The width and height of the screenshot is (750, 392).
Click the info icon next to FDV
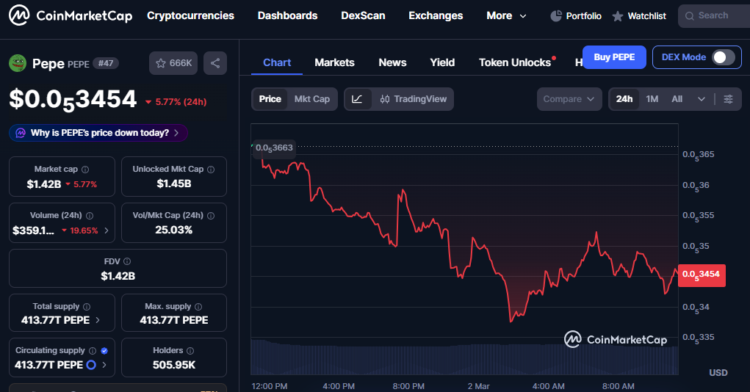[127, 261]
